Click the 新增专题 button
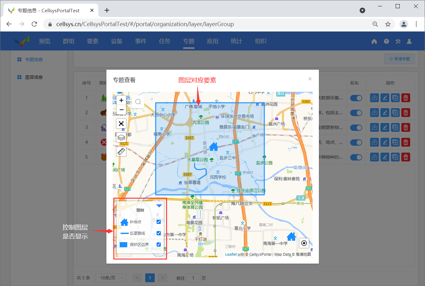The height and width of the screenshot is (286, 425). pos(399,59)
